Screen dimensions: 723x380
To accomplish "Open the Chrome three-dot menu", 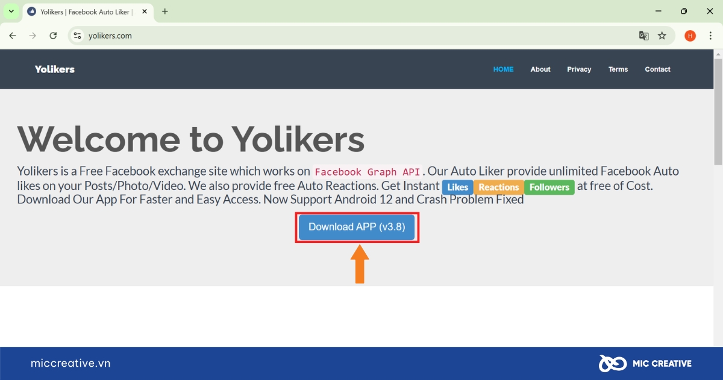I will 711,36.
